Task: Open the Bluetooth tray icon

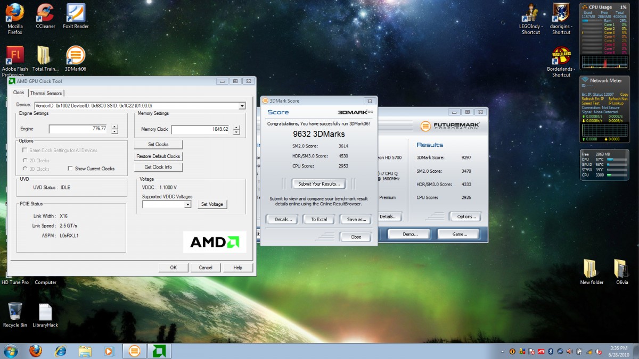Action: point(551,352)
